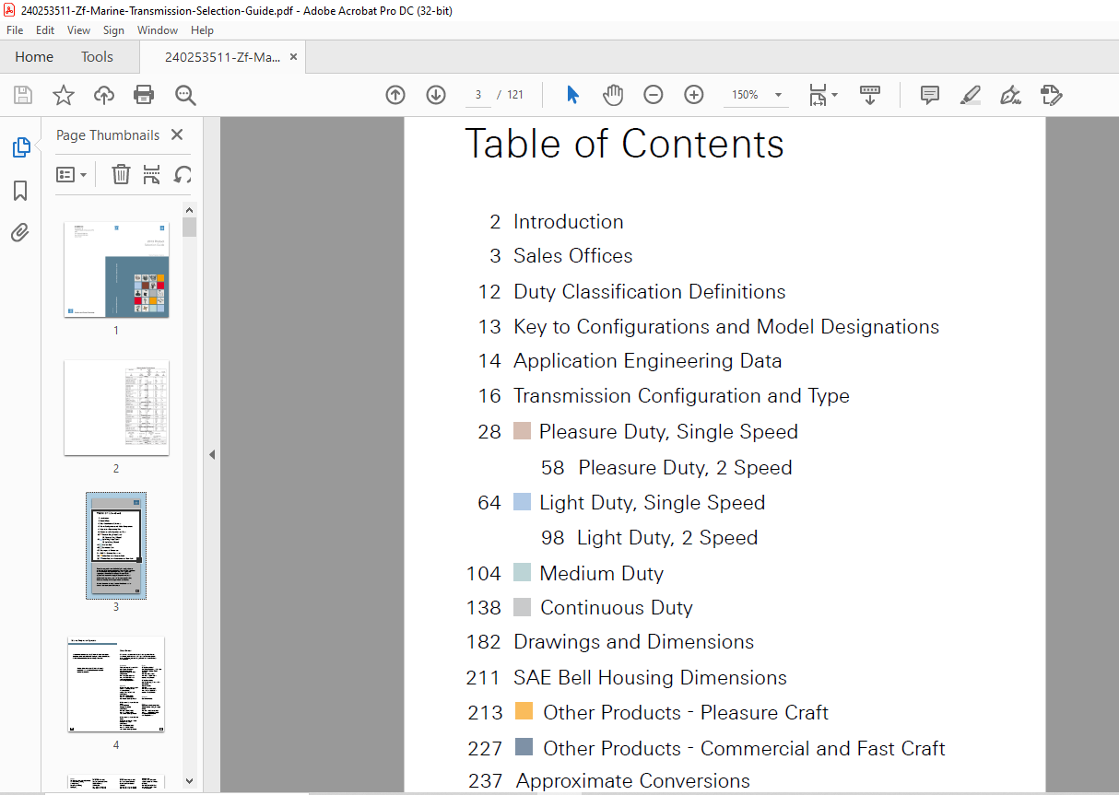Screen dimensions: 1119x795
Task: Click 'Drawings and Dimensions' entry
Action: (x=633, y=642)
